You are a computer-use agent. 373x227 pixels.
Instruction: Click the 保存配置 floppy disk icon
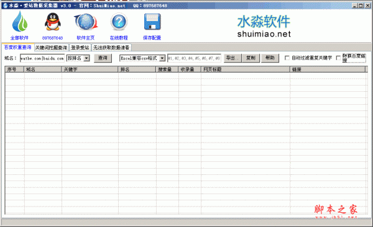(152, 22)
